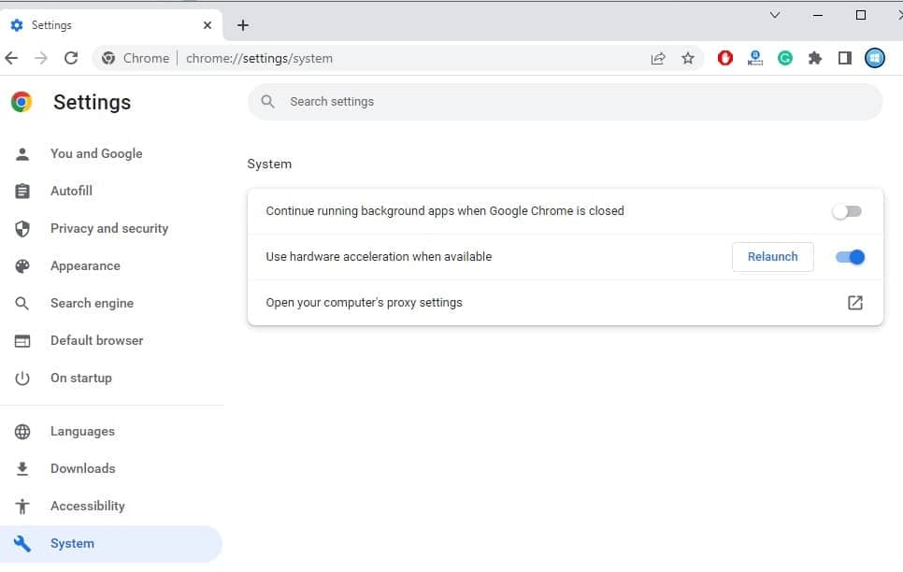This screenshot has width=903, height=572.
Task: Go to Downloads settings section
Action: (x=82, y=468)
